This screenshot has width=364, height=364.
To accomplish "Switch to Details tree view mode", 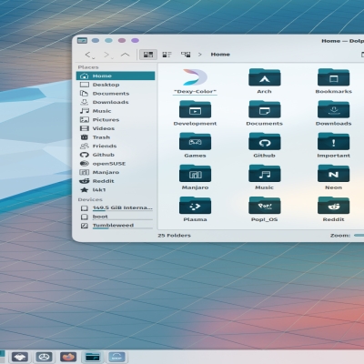I will click(186, 55).
